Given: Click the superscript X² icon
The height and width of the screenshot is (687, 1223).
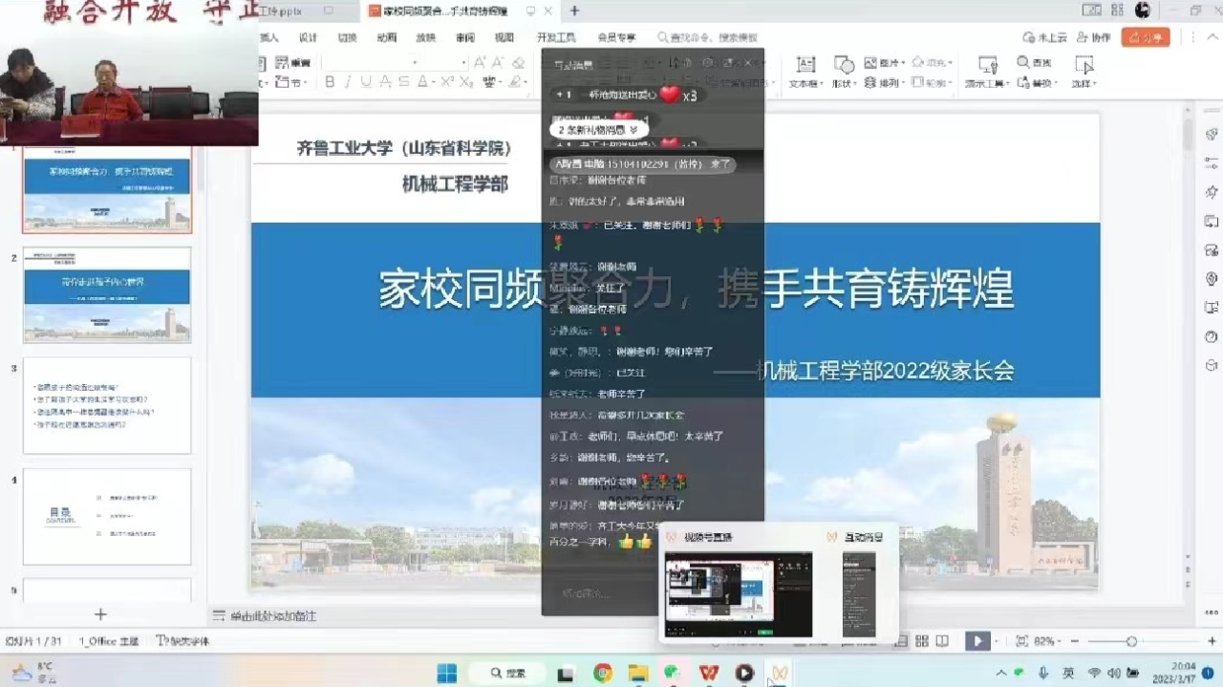Looking at the screenshot, I should [447, 83].
